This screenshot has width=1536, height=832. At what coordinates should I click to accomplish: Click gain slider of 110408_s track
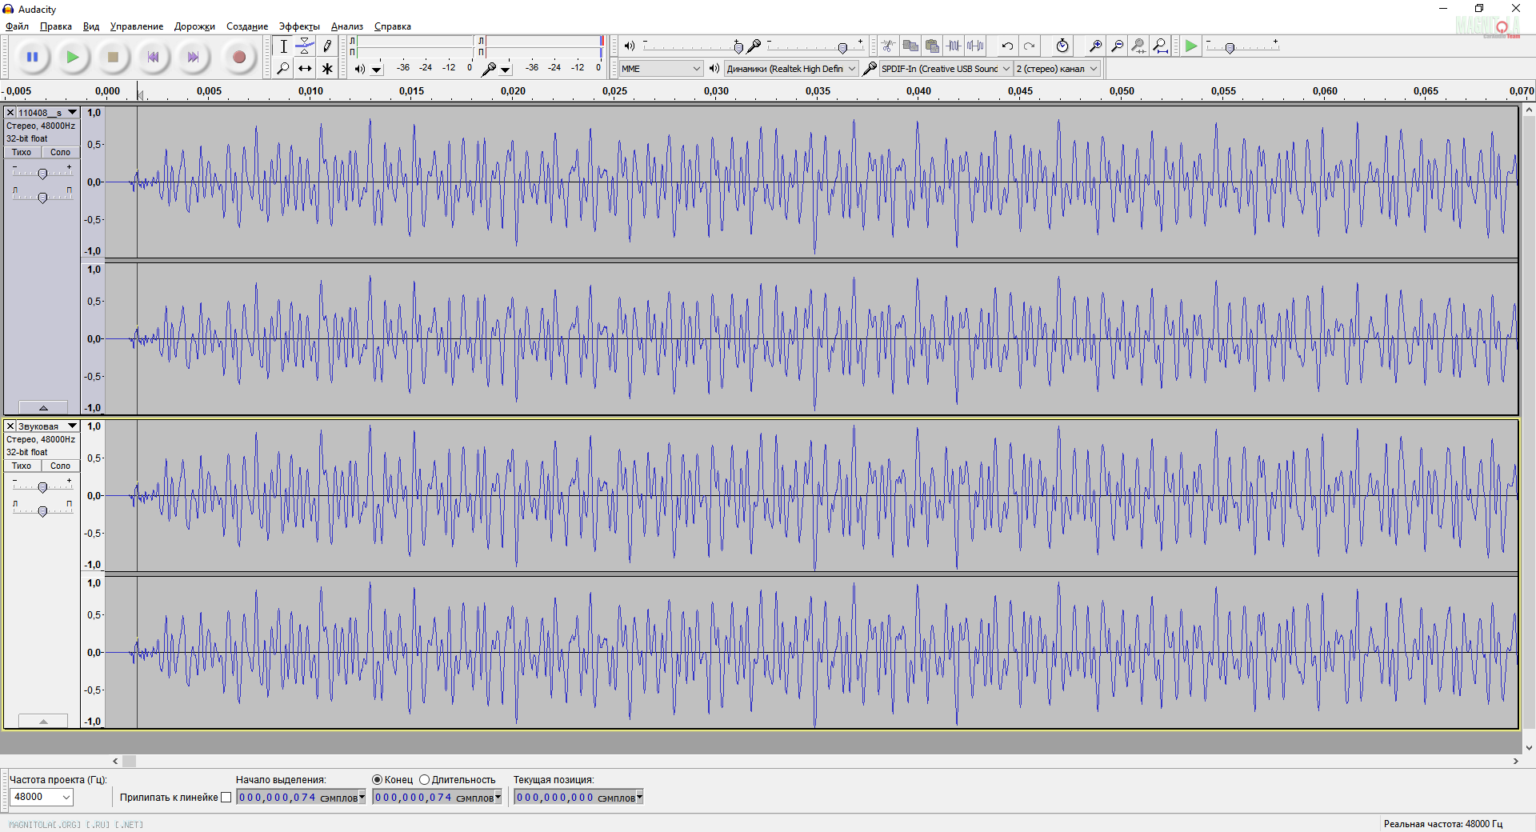click(42, 173)
